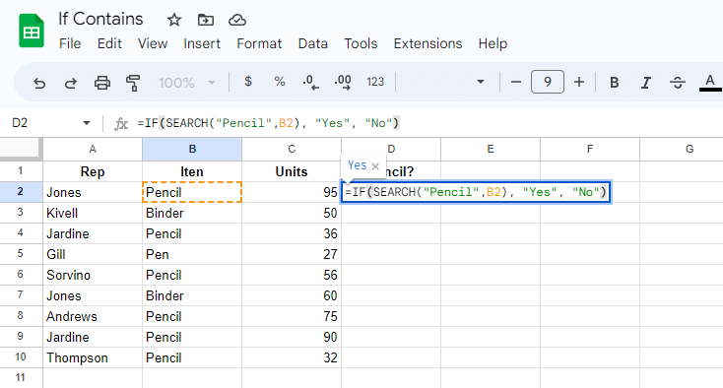This screenshot has height=388, width=723.
Task: Activate the paint format roller tool
Action: (x=133, y=83)
